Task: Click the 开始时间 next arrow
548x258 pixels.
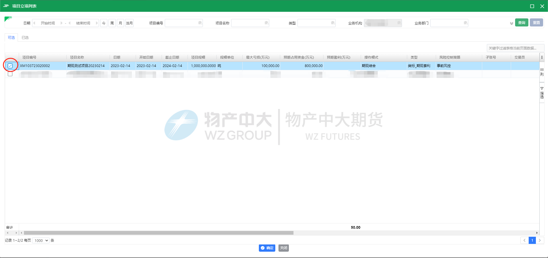Action: [61, 23]
